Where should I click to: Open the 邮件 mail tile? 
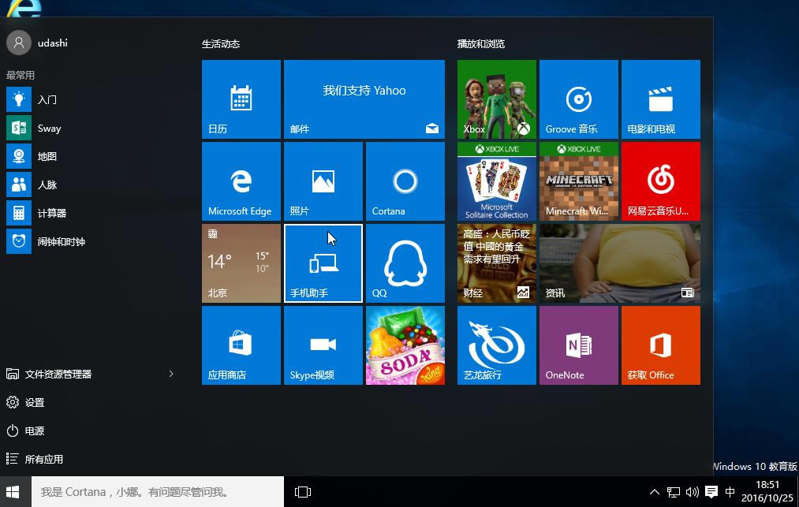tap(364, 99)
